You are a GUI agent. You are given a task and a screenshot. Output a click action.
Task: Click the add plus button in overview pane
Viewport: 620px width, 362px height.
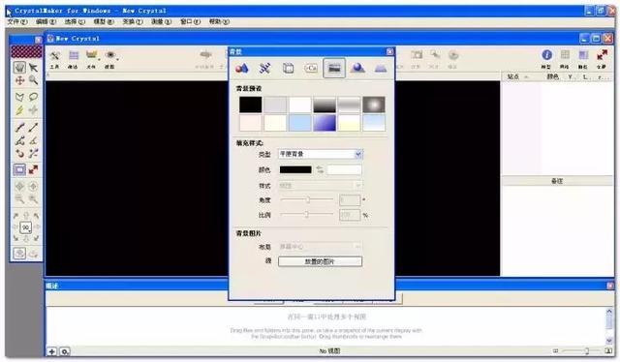51,351
